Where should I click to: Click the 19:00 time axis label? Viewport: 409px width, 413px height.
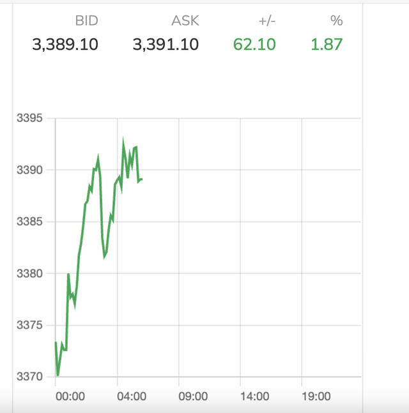(316, 396)
